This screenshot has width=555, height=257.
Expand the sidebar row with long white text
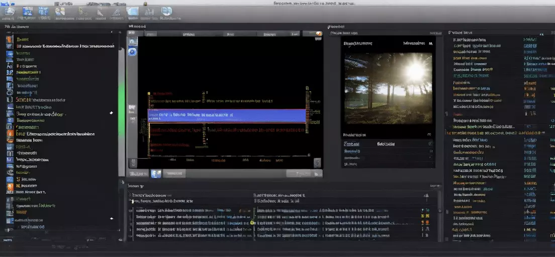pos(60,46)
